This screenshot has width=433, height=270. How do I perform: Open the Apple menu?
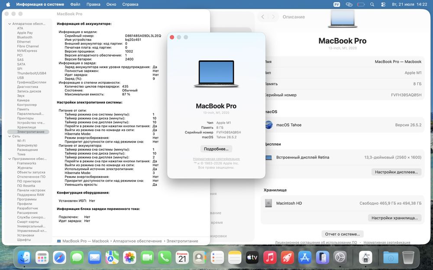point(8,4)
